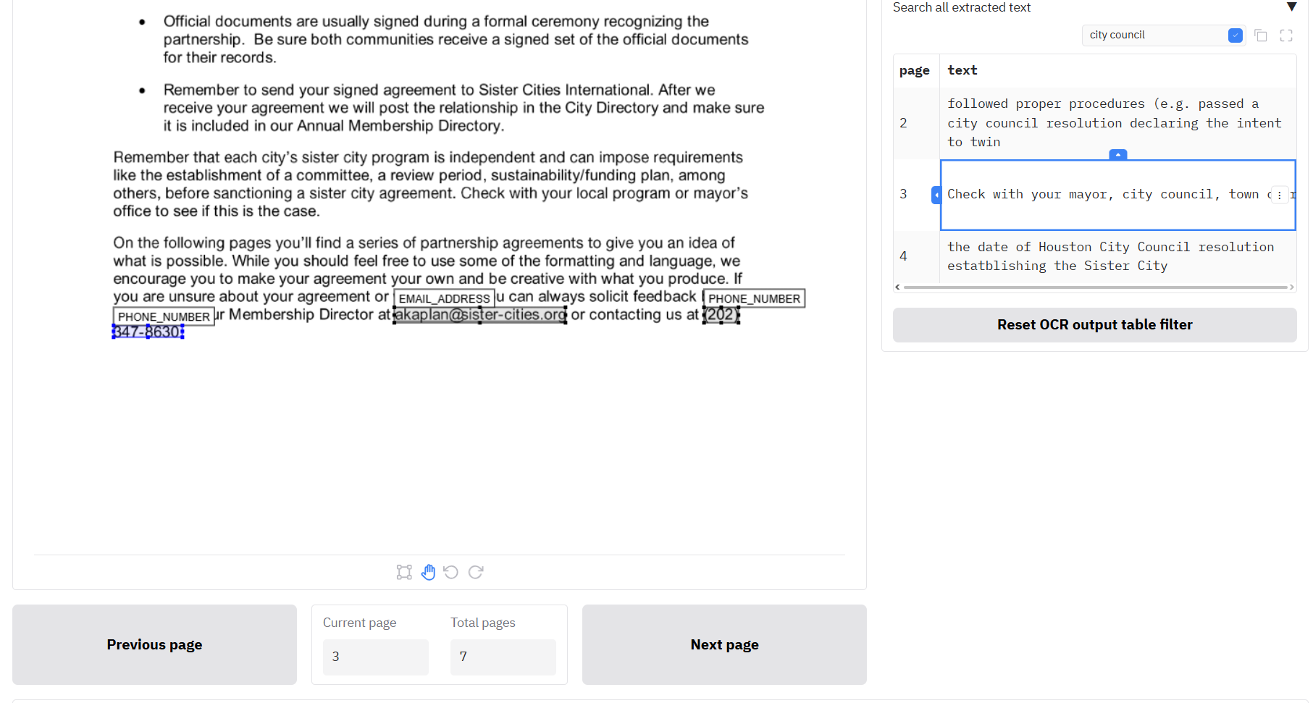Click the 'page' column header

coord(915,70)
